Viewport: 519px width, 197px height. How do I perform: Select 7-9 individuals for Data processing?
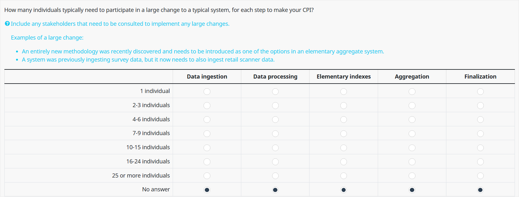coord(275,134)
